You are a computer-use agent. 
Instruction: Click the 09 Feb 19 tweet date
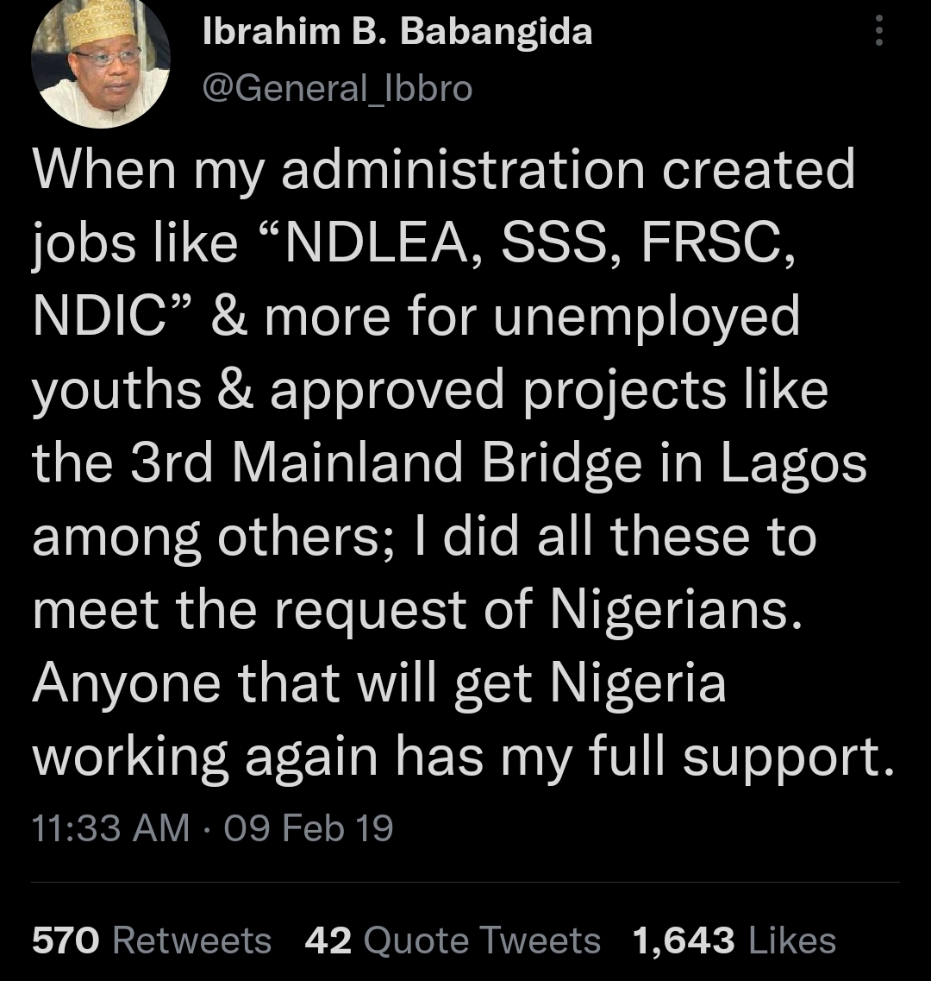pyautogui.click(x=308, y=829)
